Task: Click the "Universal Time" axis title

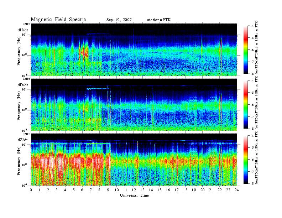Action: click(x=134, y=195)
